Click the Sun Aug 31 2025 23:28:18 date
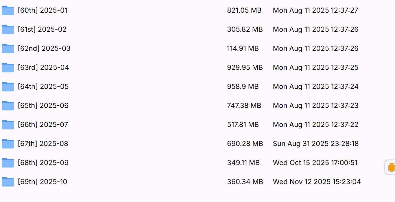The width and height of the screenshot is (395, 202). [315, 144]
